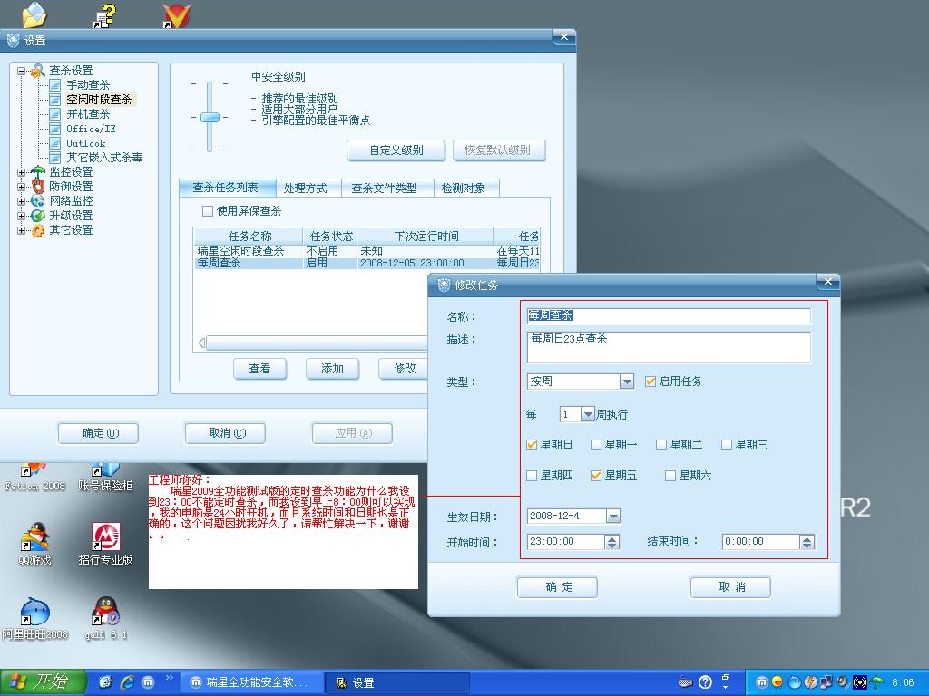Click the 网络监控 icon in settings tree

(x=37, y=201)
